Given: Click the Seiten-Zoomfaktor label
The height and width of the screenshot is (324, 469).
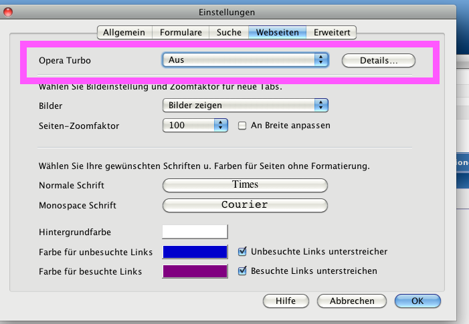Looking at the screenshot, I should (79, 126).
